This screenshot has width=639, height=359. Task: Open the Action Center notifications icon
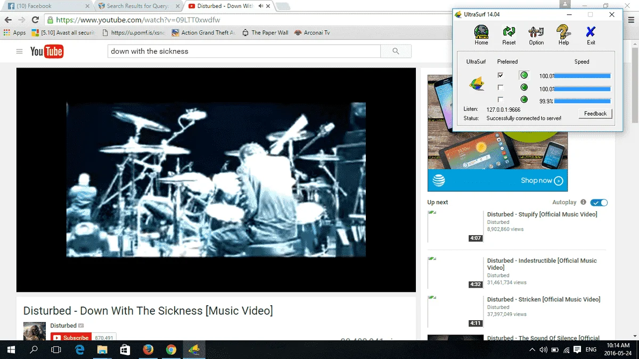tap(577, 349)
